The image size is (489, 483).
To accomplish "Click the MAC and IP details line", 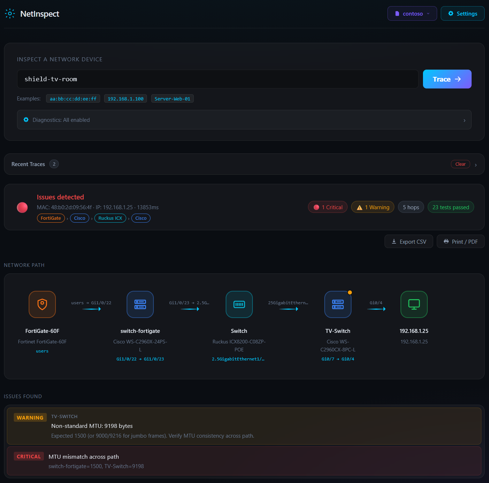I will pos(98,207).
